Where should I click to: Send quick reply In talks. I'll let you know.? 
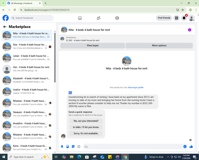click(86, 127)
